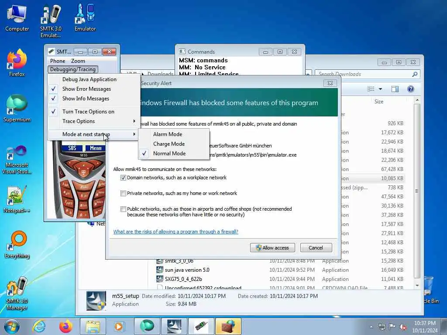The height and width of the screenshot is (335, 447).
Task: Click the Debugging/Tracing menu
Action: pos(73,69)
